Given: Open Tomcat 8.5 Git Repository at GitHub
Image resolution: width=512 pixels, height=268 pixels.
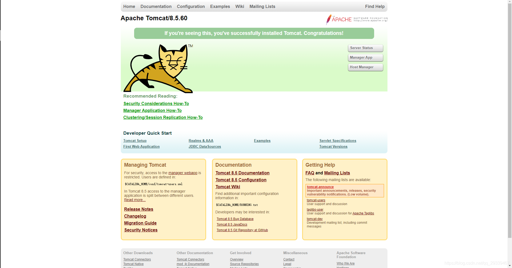Looking at the screenshot, I should (242, 230).
